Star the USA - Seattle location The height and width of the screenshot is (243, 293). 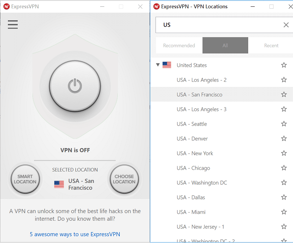[284, 124]
